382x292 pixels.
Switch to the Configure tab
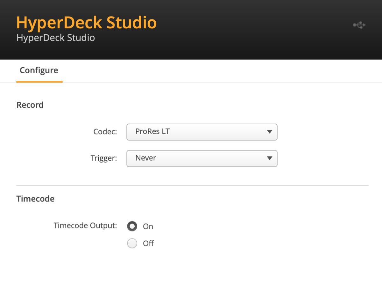point(39,70)
